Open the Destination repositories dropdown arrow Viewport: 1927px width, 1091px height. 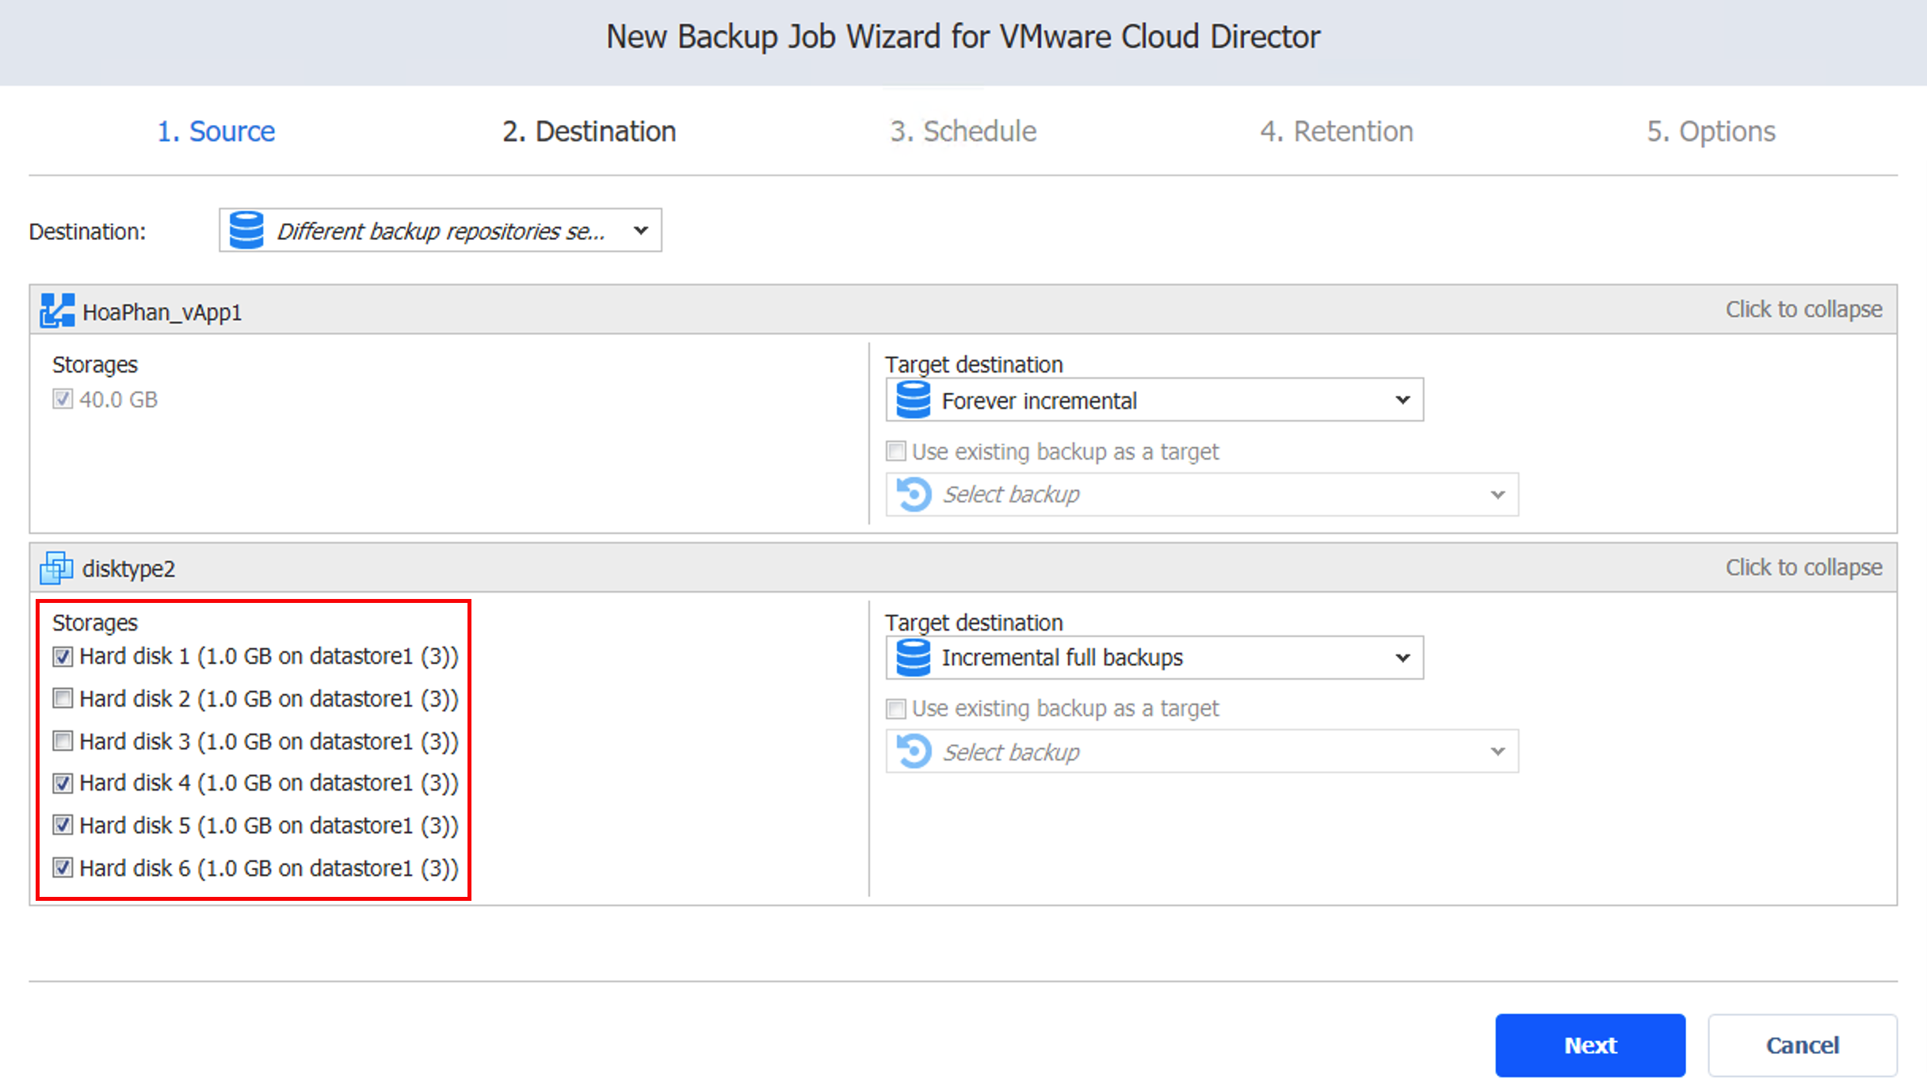[x=641, y=231]
